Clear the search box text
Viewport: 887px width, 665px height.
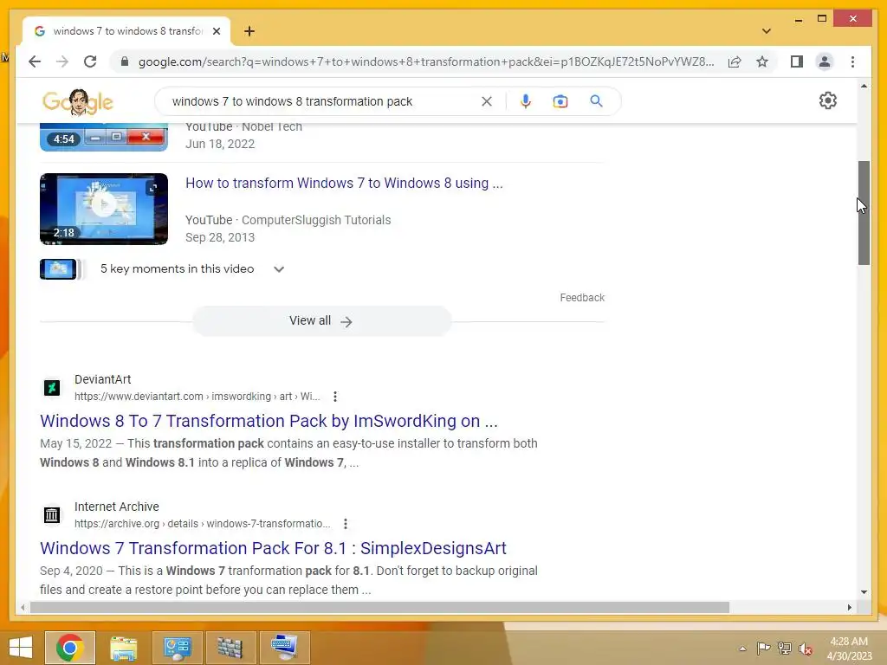[487, 101]
